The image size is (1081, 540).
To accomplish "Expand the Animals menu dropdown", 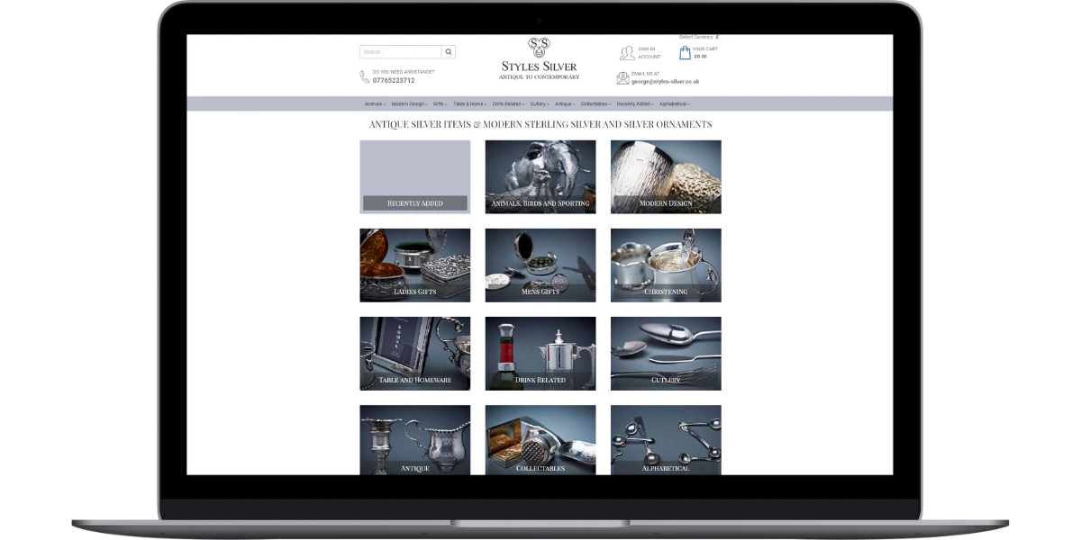I will 375,104.
